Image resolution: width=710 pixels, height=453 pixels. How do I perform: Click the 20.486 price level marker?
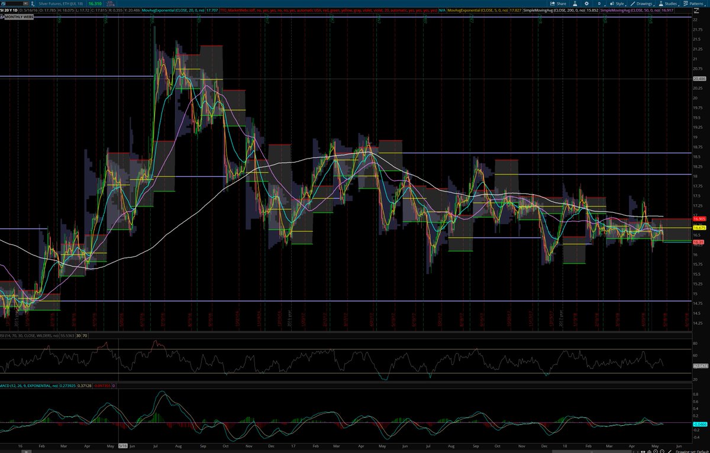(701, 79)
